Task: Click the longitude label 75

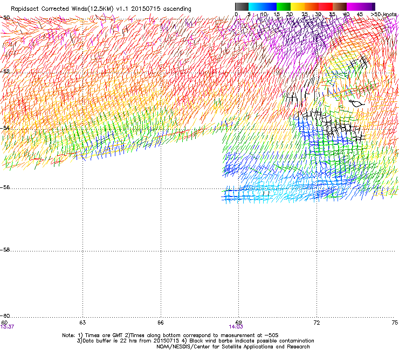Action: click(395, 323)
